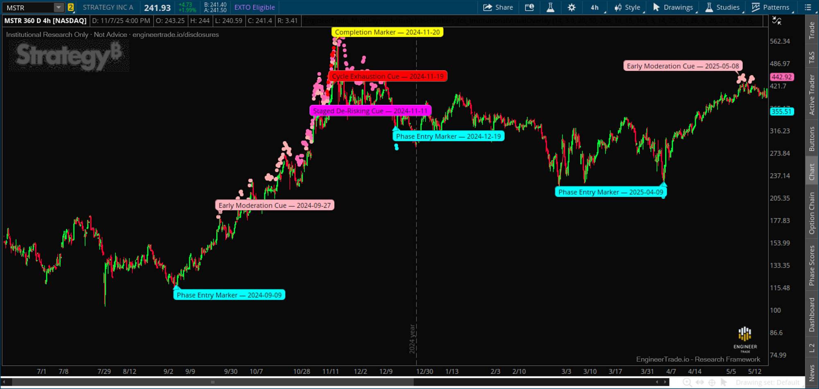Click the calendar alert icon in toolbar
Viewport: 819px width, 389px height.
[x=529, y=7]
